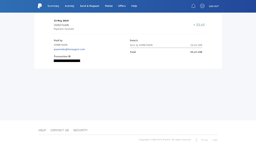
Task: Click the + 23,45 amount received
Action: click(x=199, y=25)
